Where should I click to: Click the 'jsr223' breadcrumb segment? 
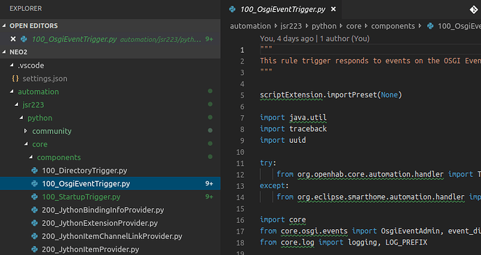coord(291,26)
